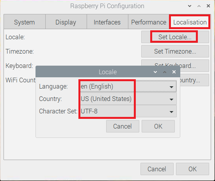Viewport: 215px width, 181px height.
Task: Cancel the Locale dialog
Action: coord(123,126)
